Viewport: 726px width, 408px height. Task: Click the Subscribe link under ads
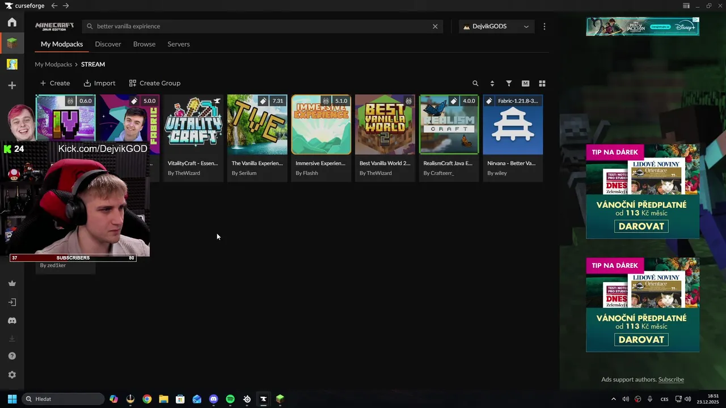pyautogui.click(x=671, y=380)
